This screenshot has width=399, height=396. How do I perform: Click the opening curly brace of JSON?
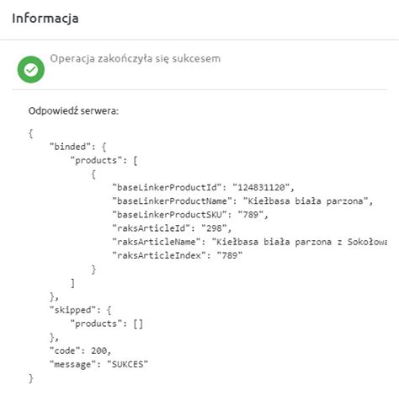tap(31, 133)
